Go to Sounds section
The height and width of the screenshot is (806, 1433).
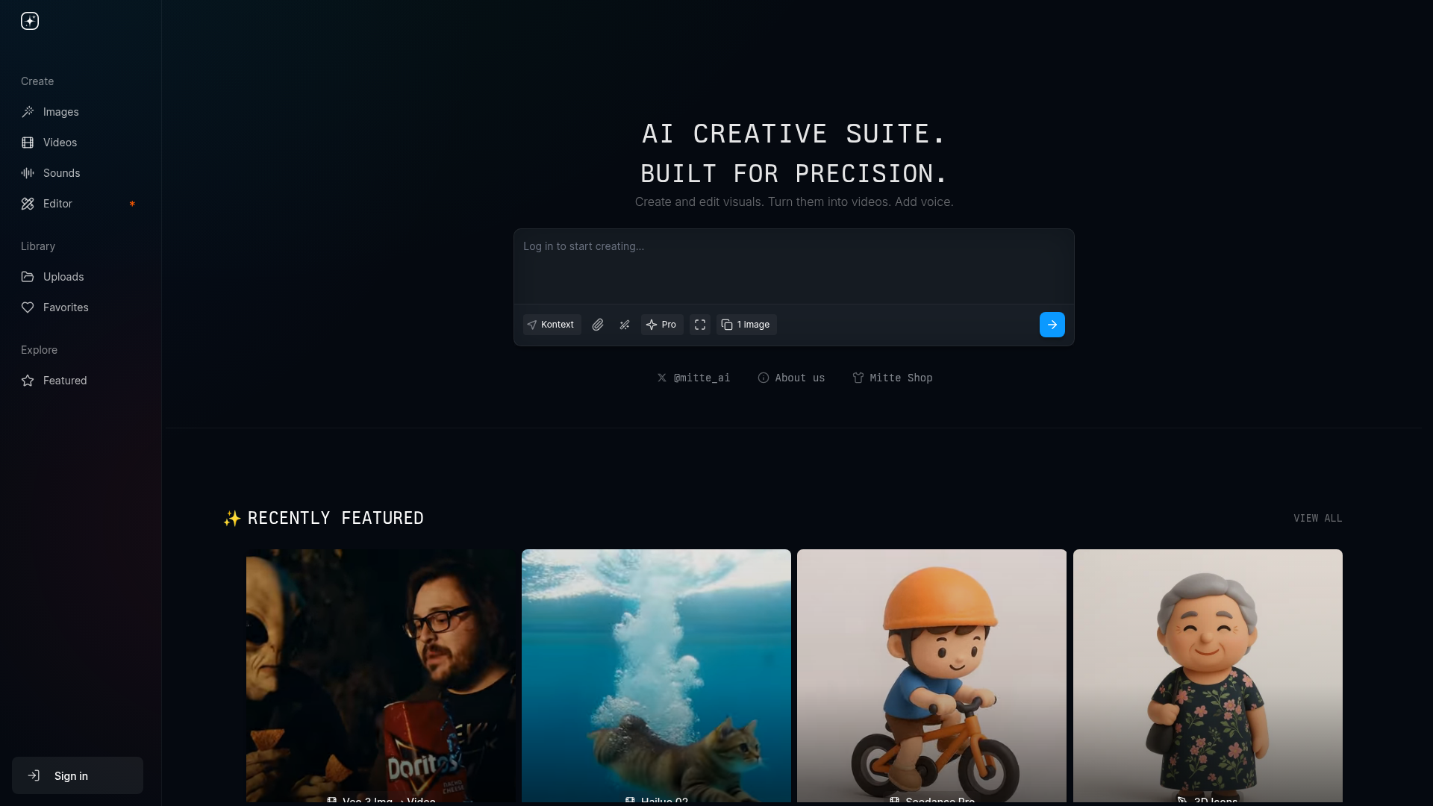click(x=61, y=173)
